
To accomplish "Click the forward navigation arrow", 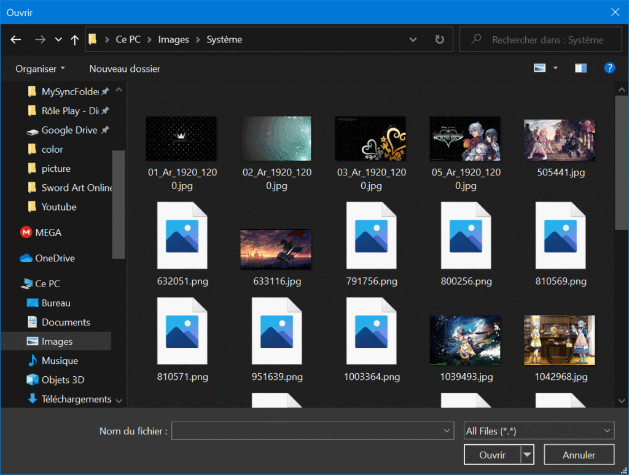I will point(40,39).
